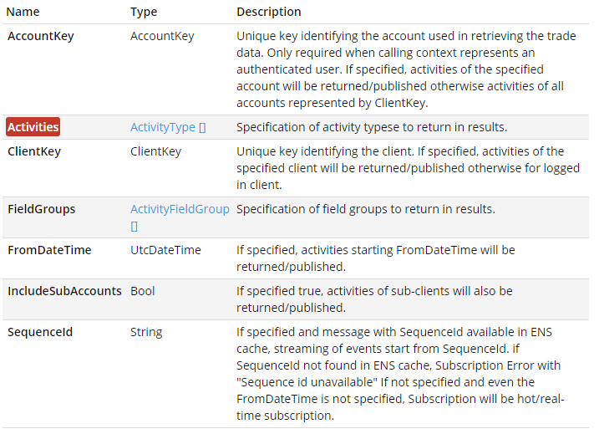Click the FromDateTime parameter name
This screenshot has height=434, width=599.
click(49, 250)
